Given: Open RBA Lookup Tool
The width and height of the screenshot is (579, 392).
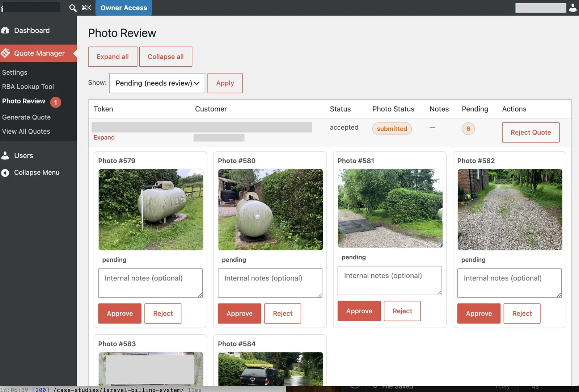Looking at the screenshot, I should (28, 87).
